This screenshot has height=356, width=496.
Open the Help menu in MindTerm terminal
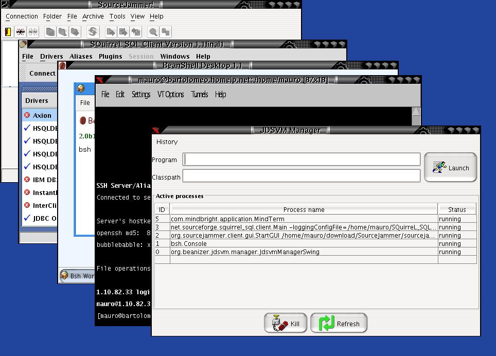[220, 94]
